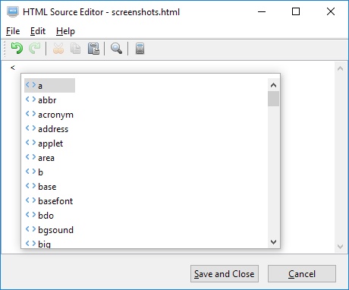Click the Undo toolbar icon
The width and height of the screenshot is (349, 290).
(17, 49)
